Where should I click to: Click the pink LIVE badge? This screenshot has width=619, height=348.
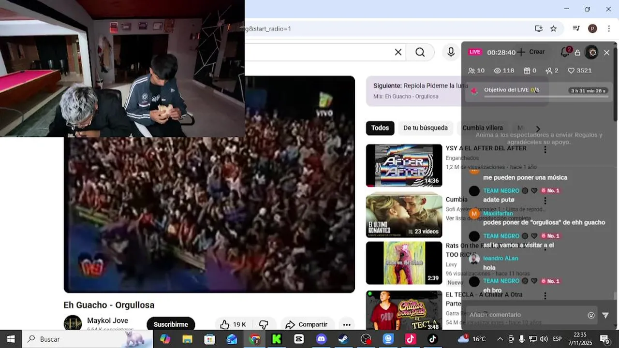[475, 52]
